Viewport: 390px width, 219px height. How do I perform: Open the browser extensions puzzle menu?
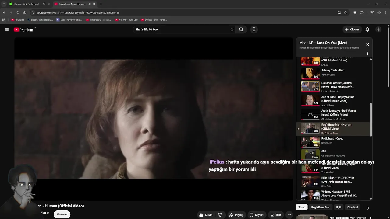pyautogui.click(x=362, y=12)
